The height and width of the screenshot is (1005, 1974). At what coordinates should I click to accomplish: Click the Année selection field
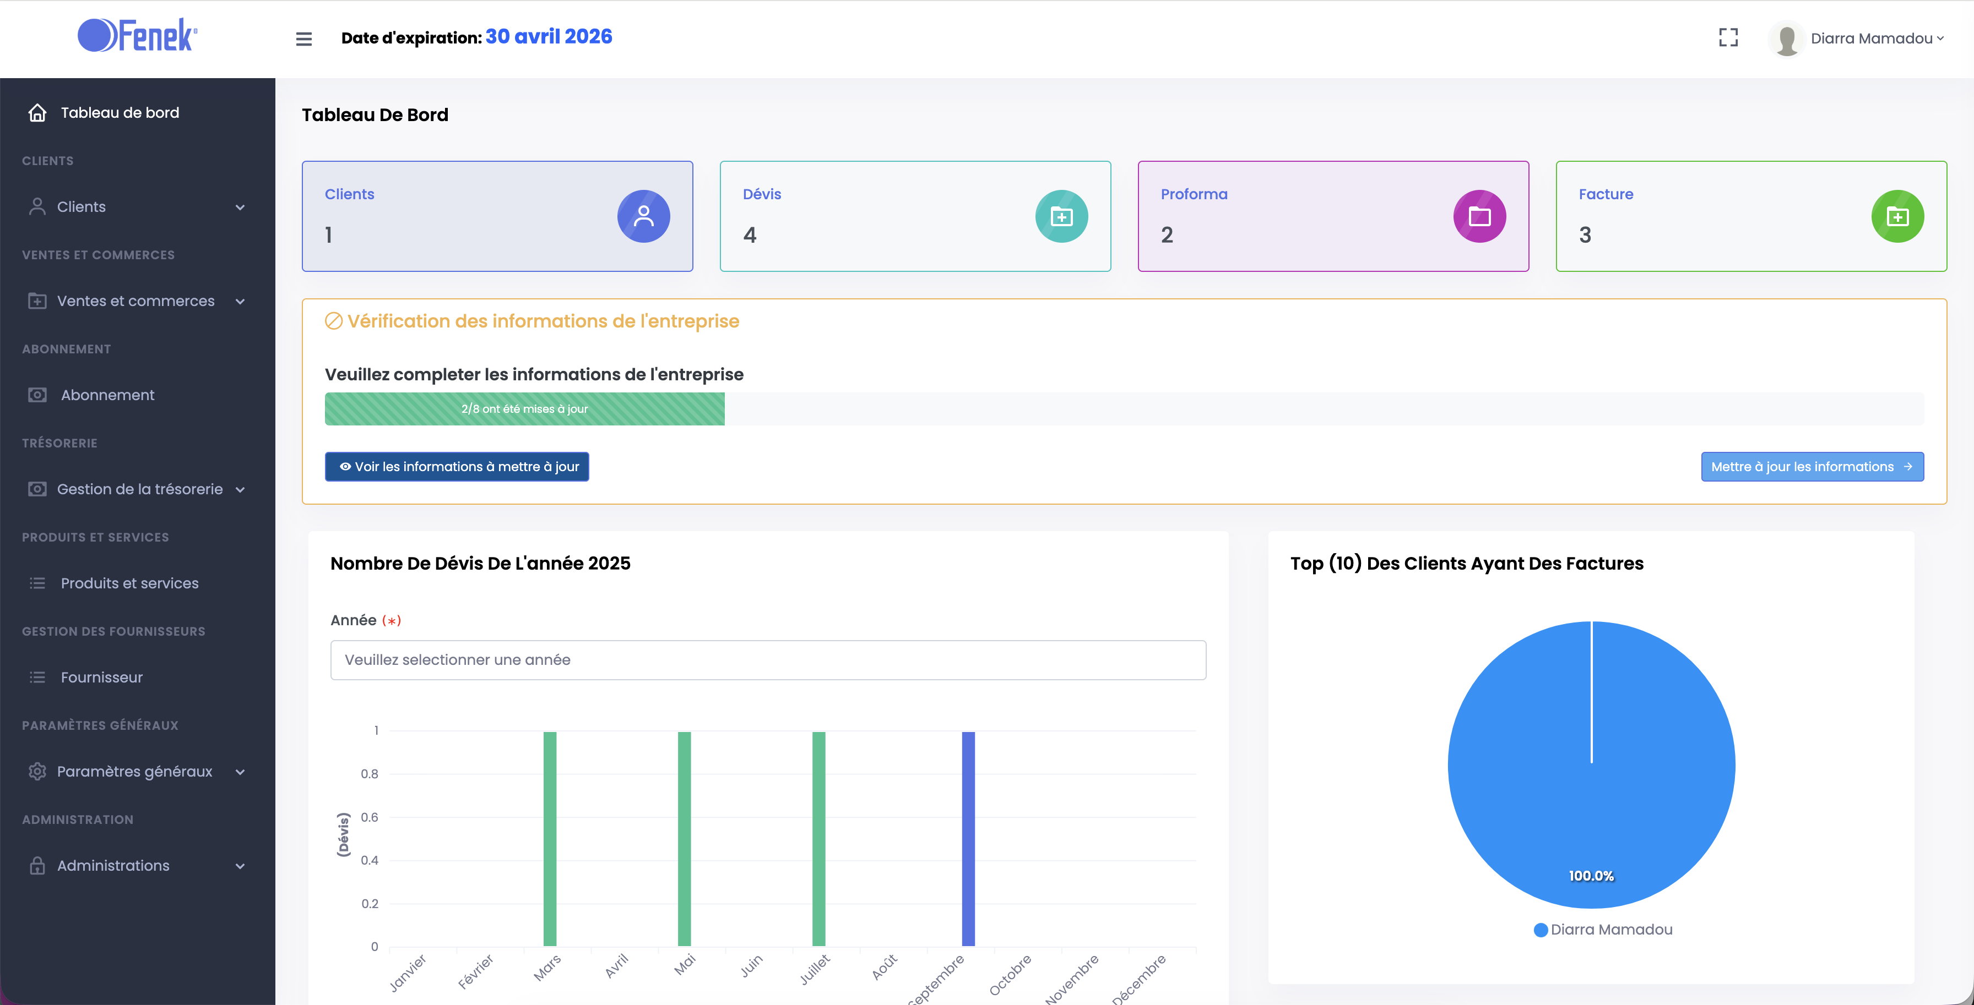[x=768, y=659]
